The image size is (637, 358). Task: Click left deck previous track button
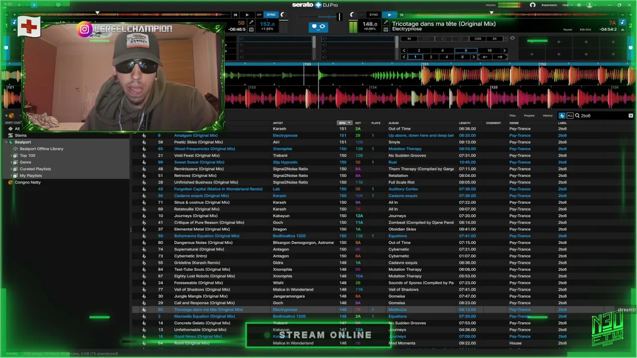235,15
